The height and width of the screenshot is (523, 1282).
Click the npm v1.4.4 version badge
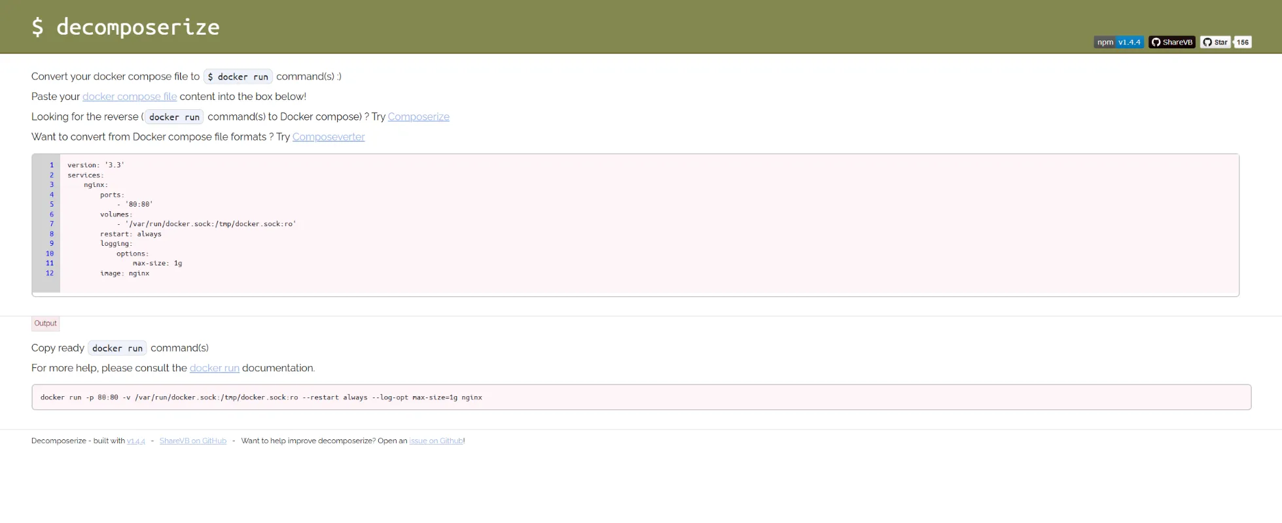click(1118, 42)
